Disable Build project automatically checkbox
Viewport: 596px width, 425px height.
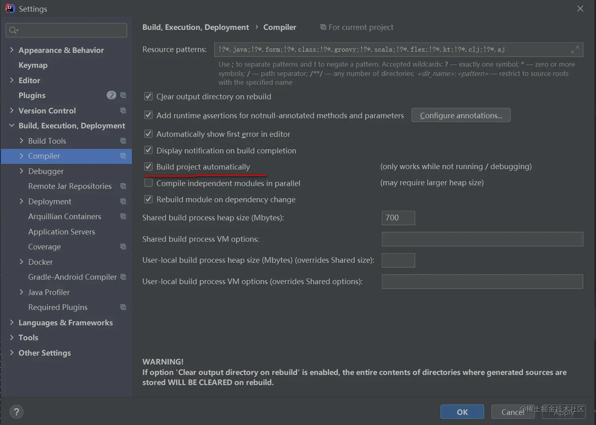[x=148, y=167]
